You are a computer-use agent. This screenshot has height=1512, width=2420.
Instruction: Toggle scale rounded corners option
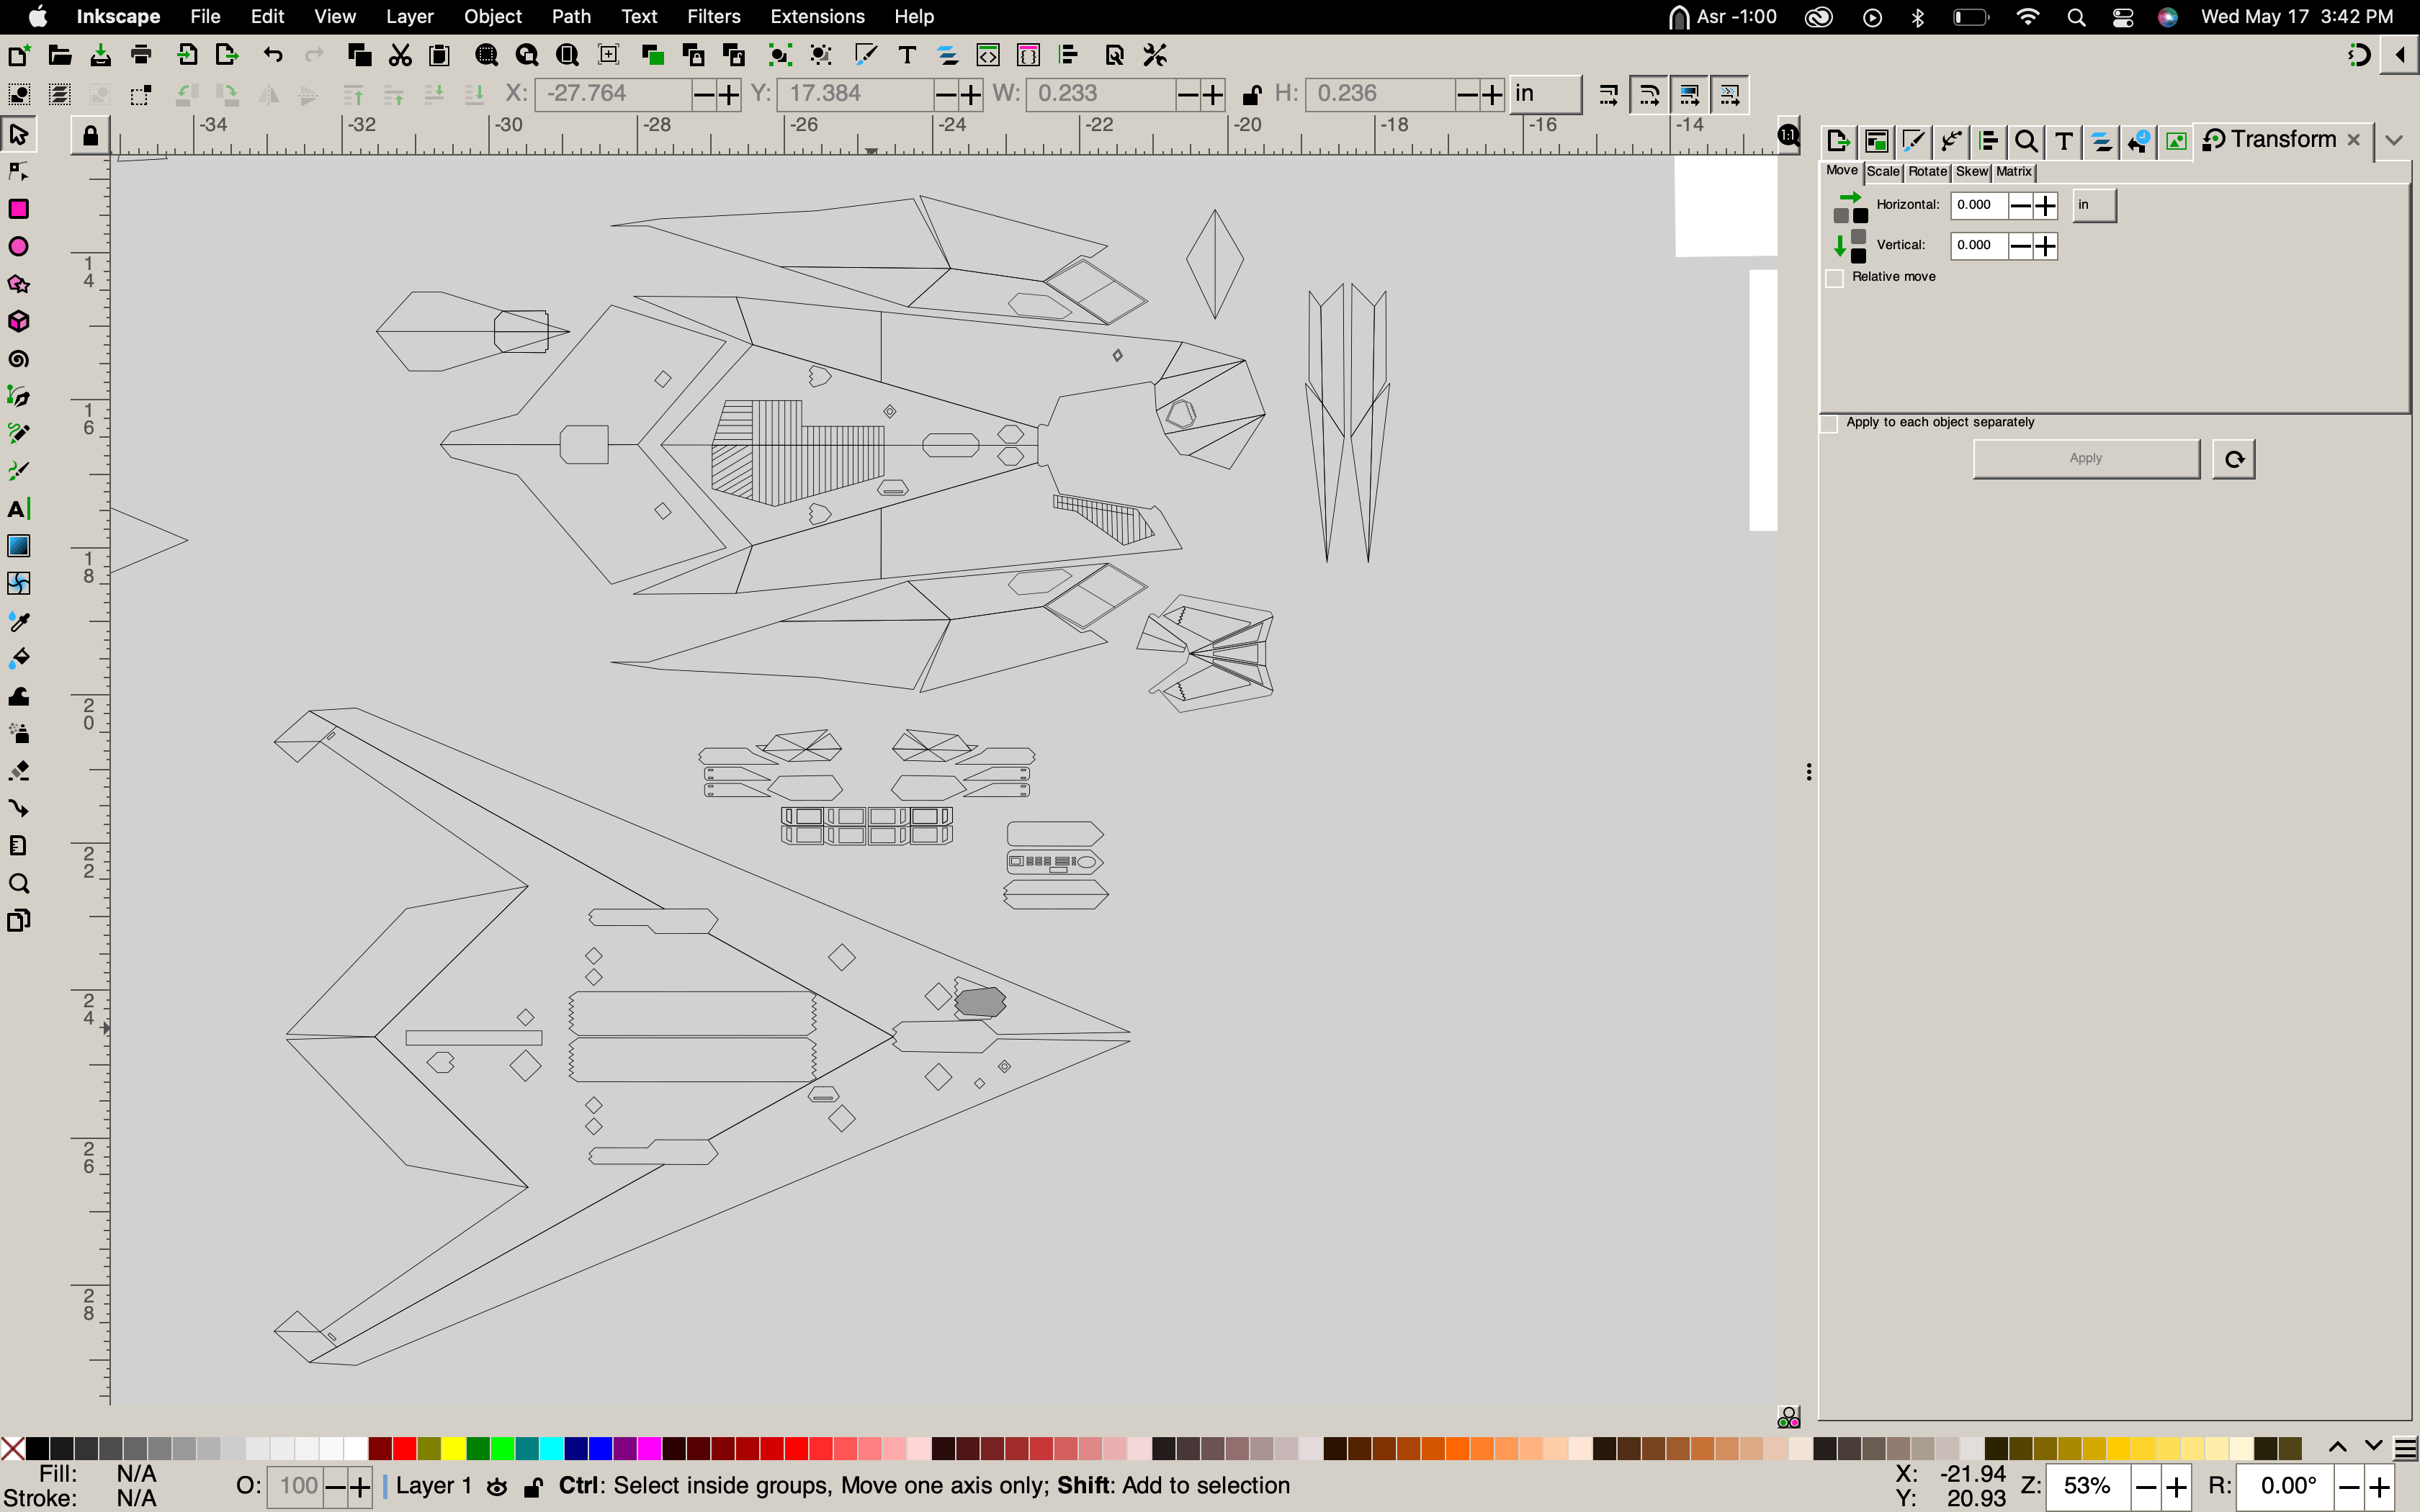(x=1649, y=95)
